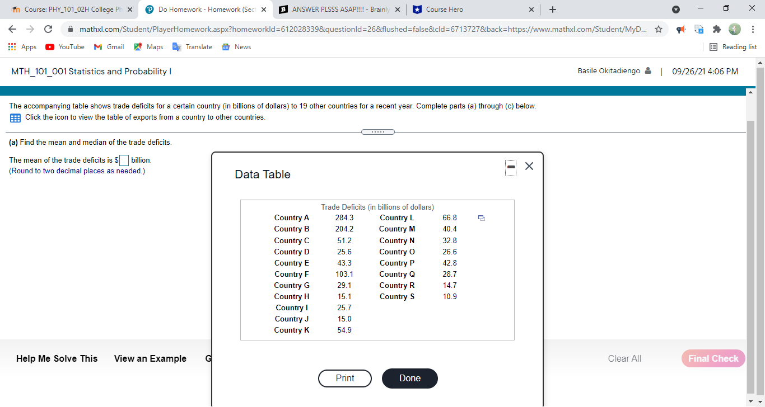The image size is (765, 407).
Task: Open Chrome three-dot menu
Action: point(752,29)
